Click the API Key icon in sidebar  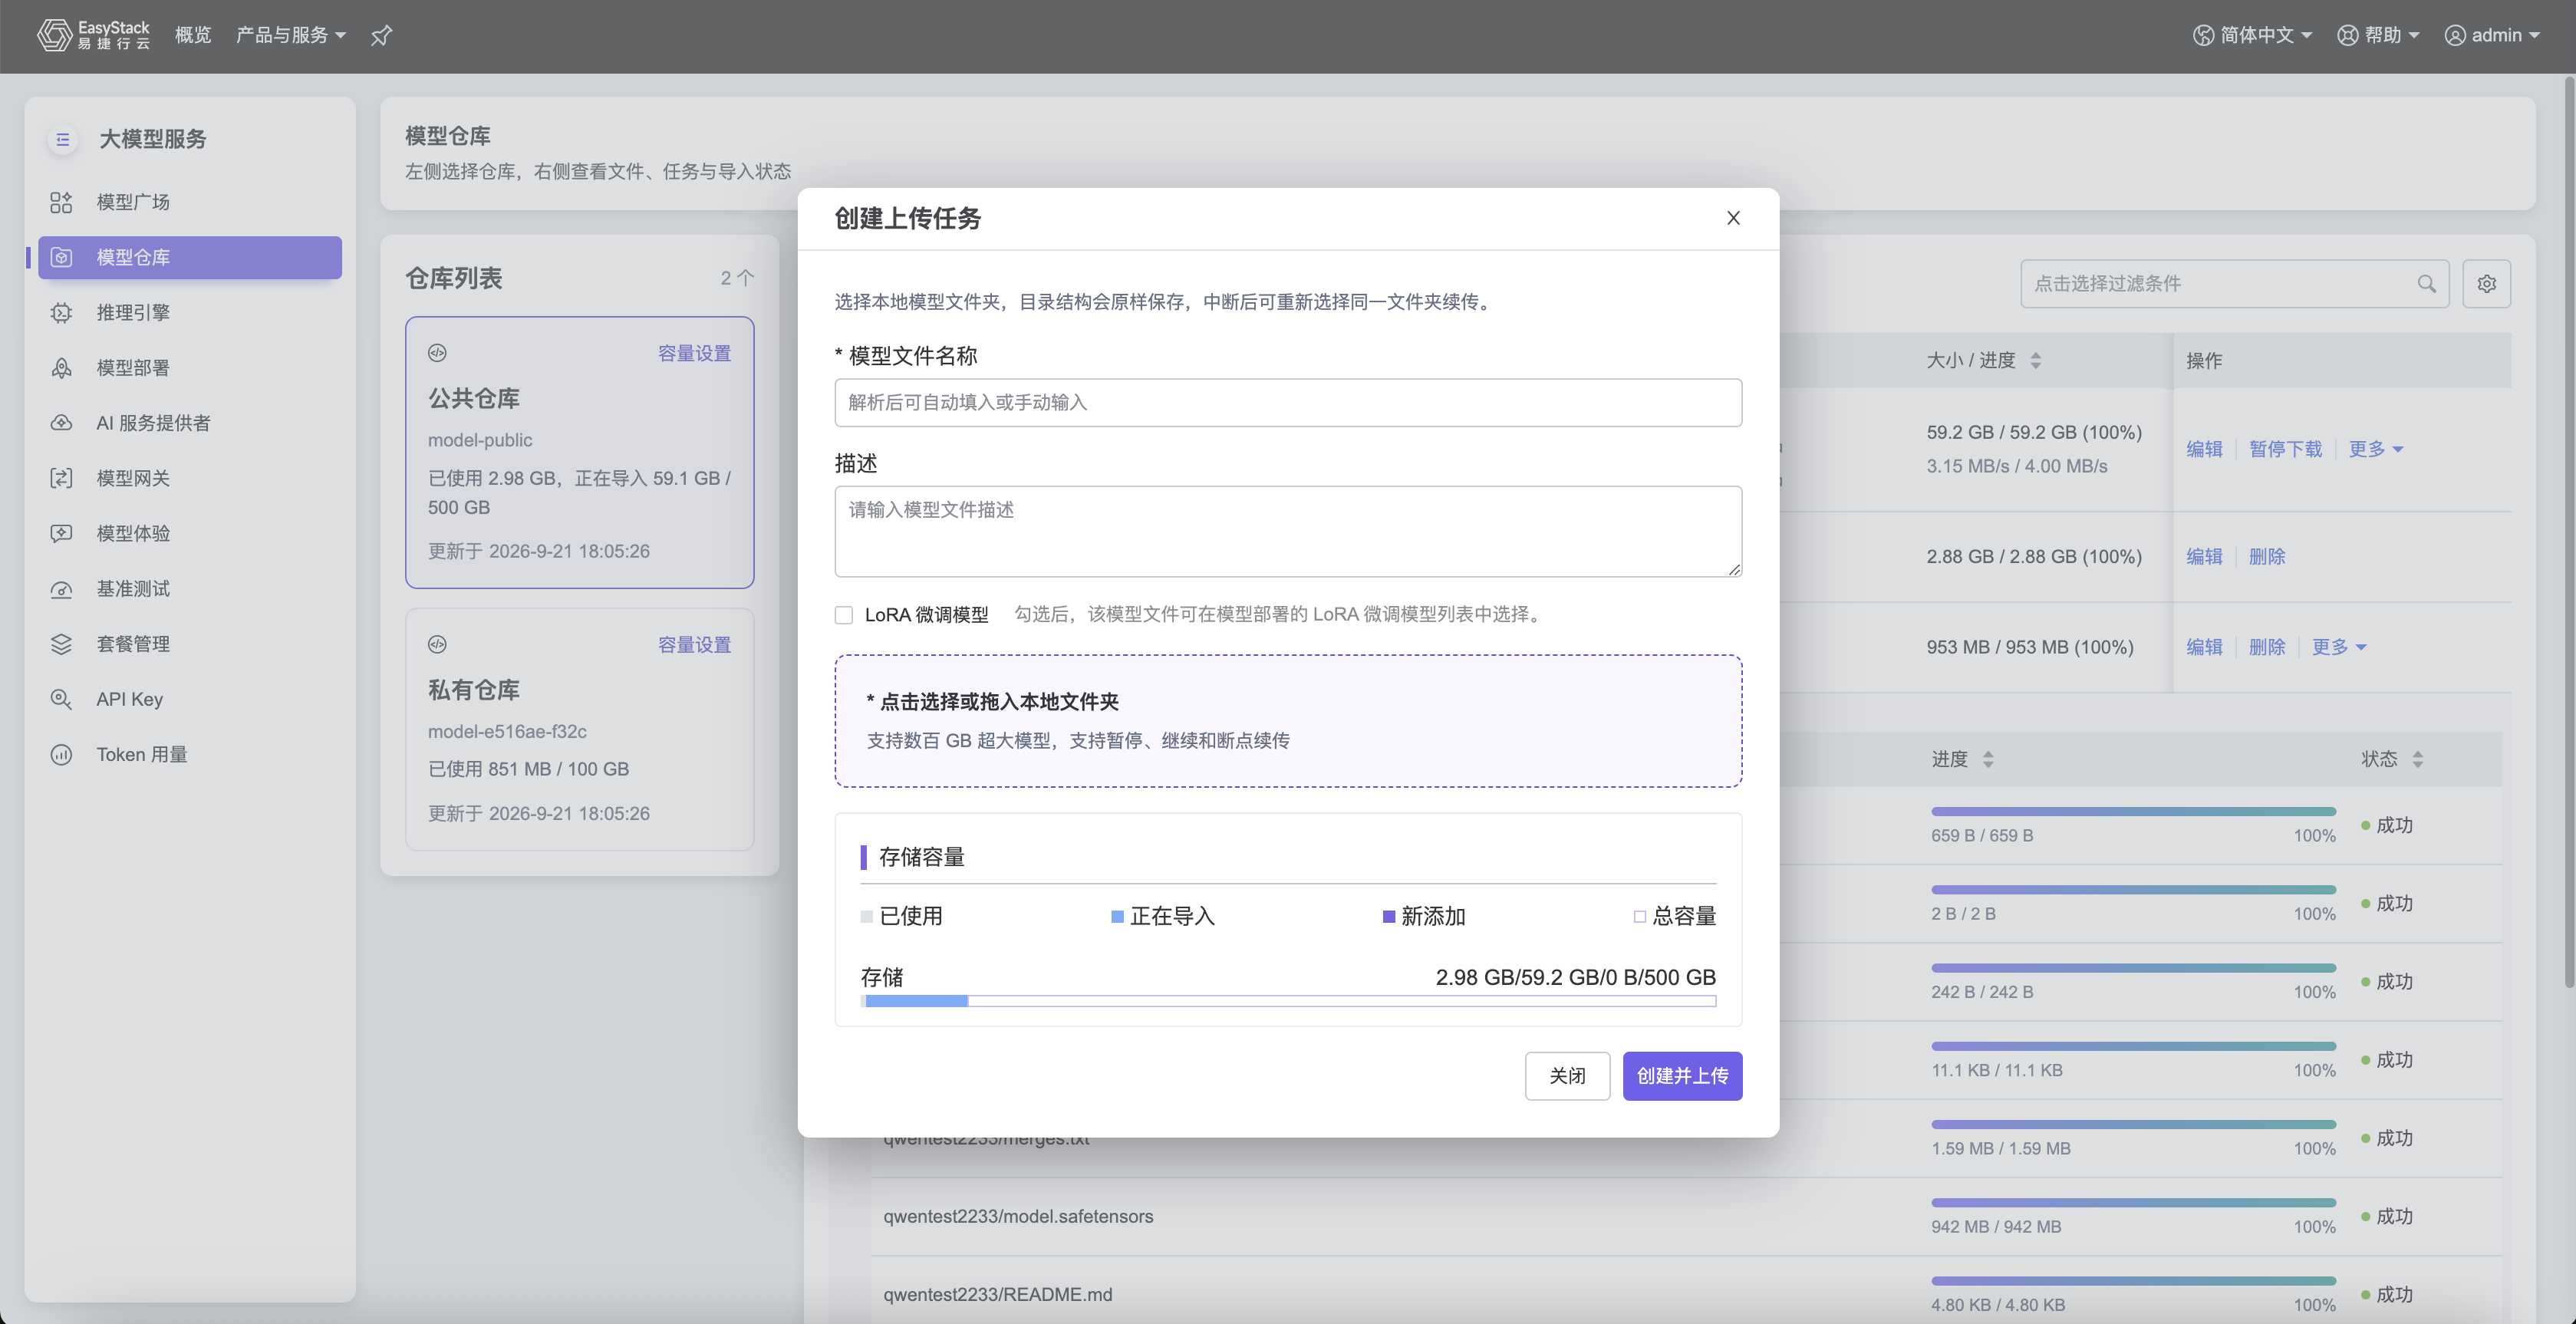tap(61, 699)
